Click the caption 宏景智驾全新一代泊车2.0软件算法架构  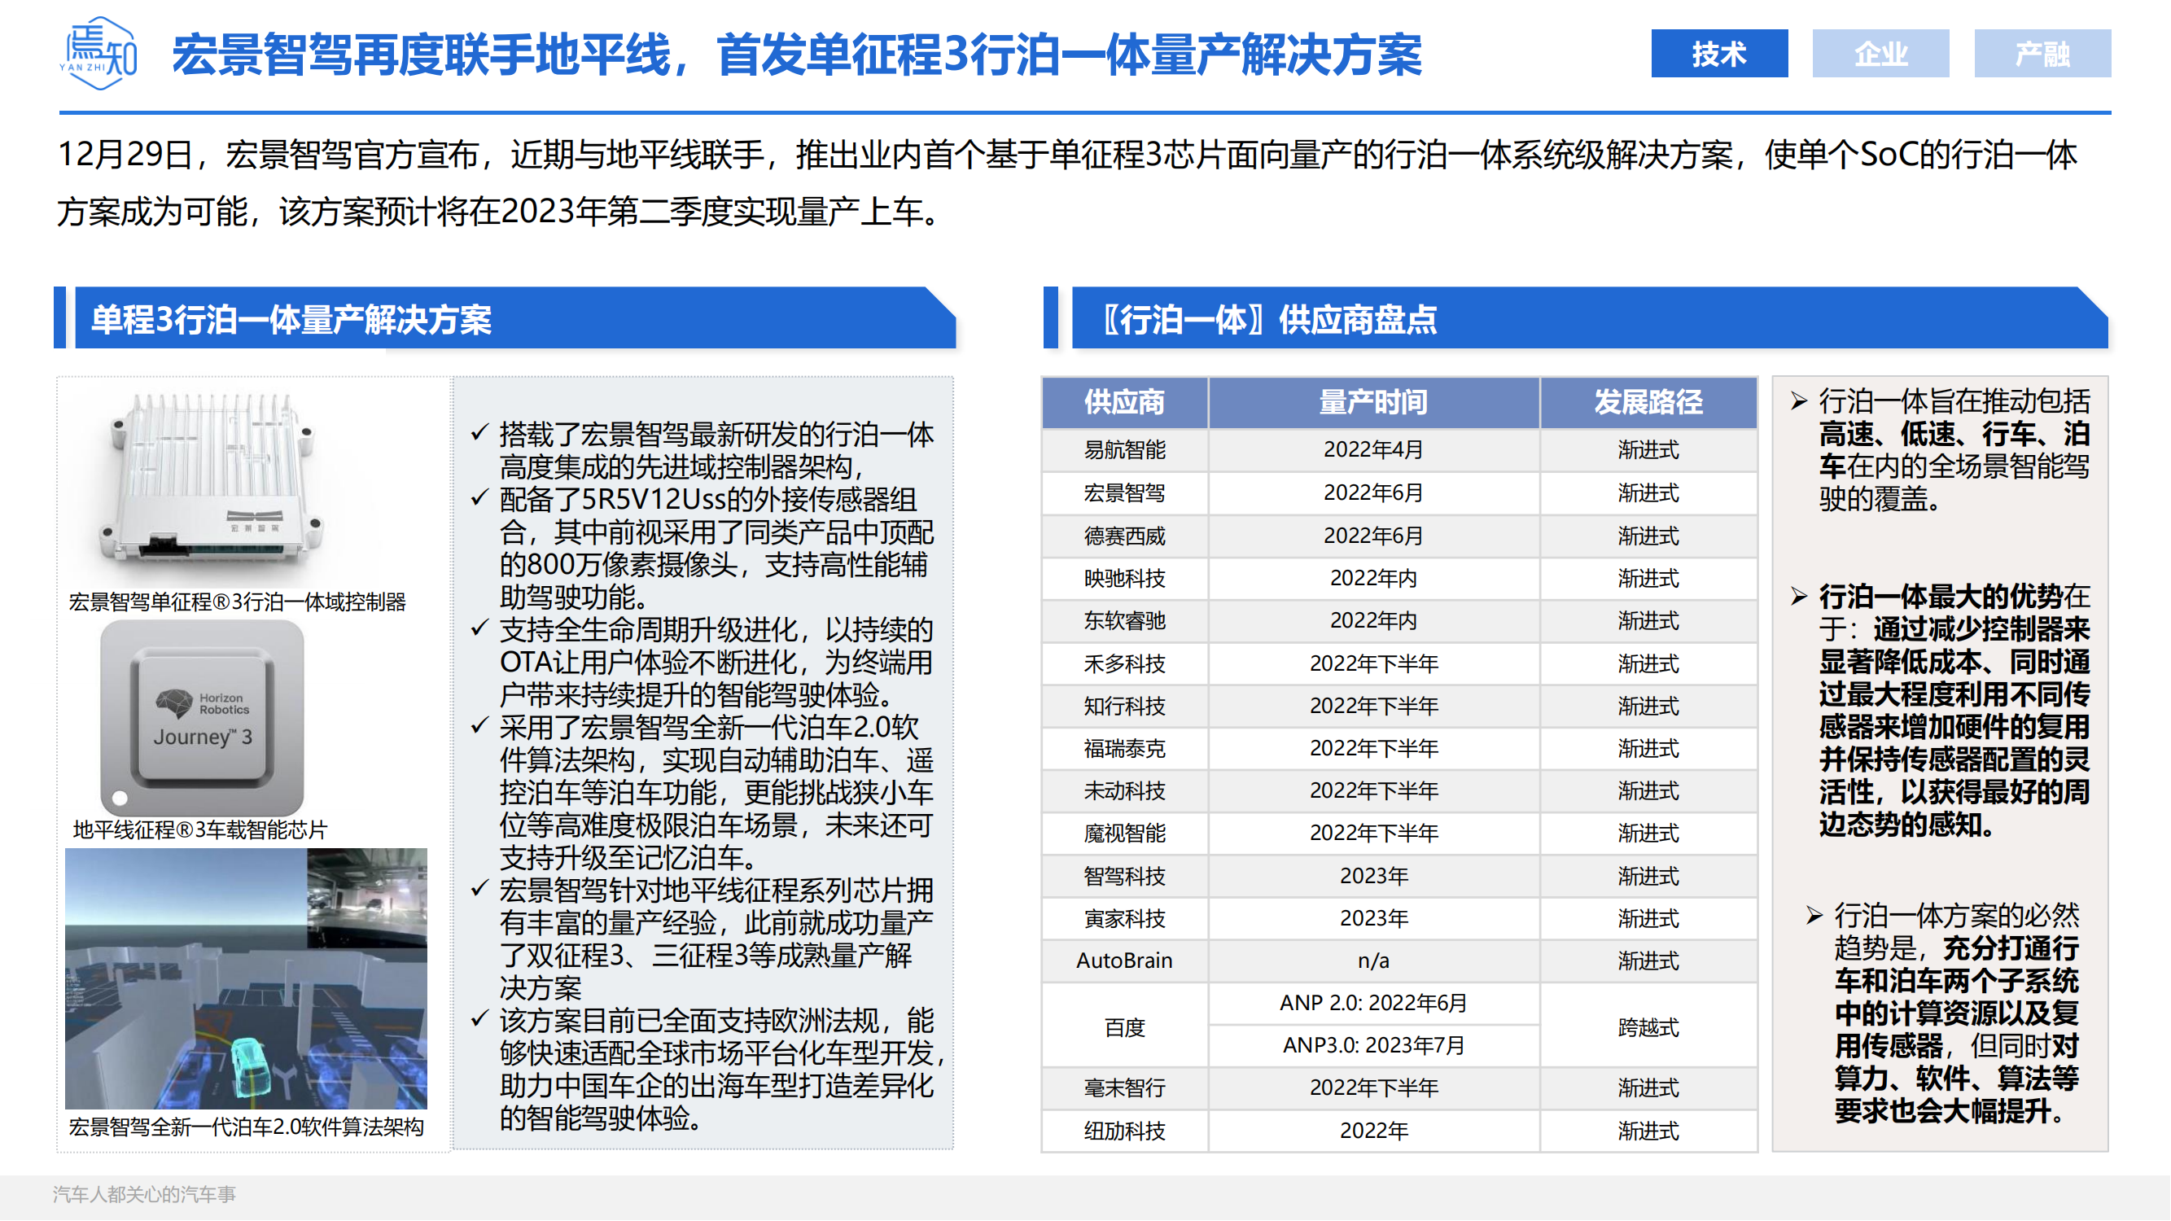(246, 1127)
